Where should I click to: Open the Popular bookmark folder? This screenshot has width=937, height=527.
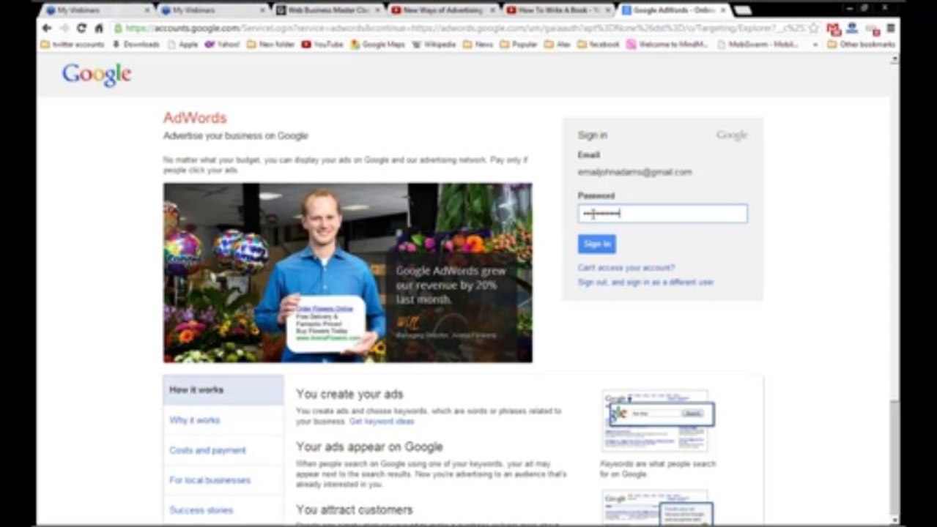(x=519, y=45)
